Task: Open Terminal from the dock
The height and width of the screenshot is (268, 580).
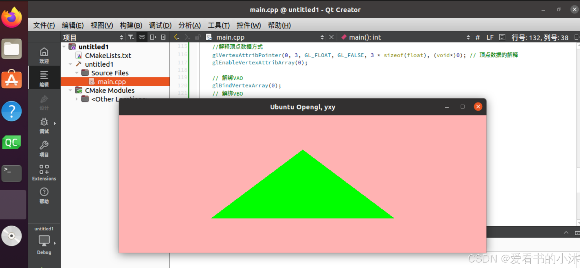Action: click(12, 173)
